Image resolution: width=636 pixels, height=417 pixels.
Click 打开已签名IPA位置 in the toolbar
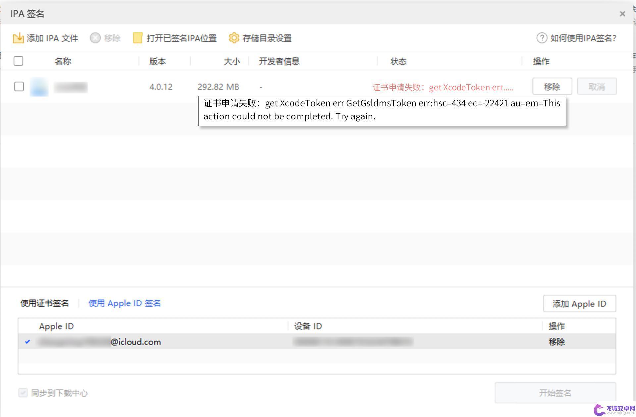pyautogui.click(x=182, y=38)
